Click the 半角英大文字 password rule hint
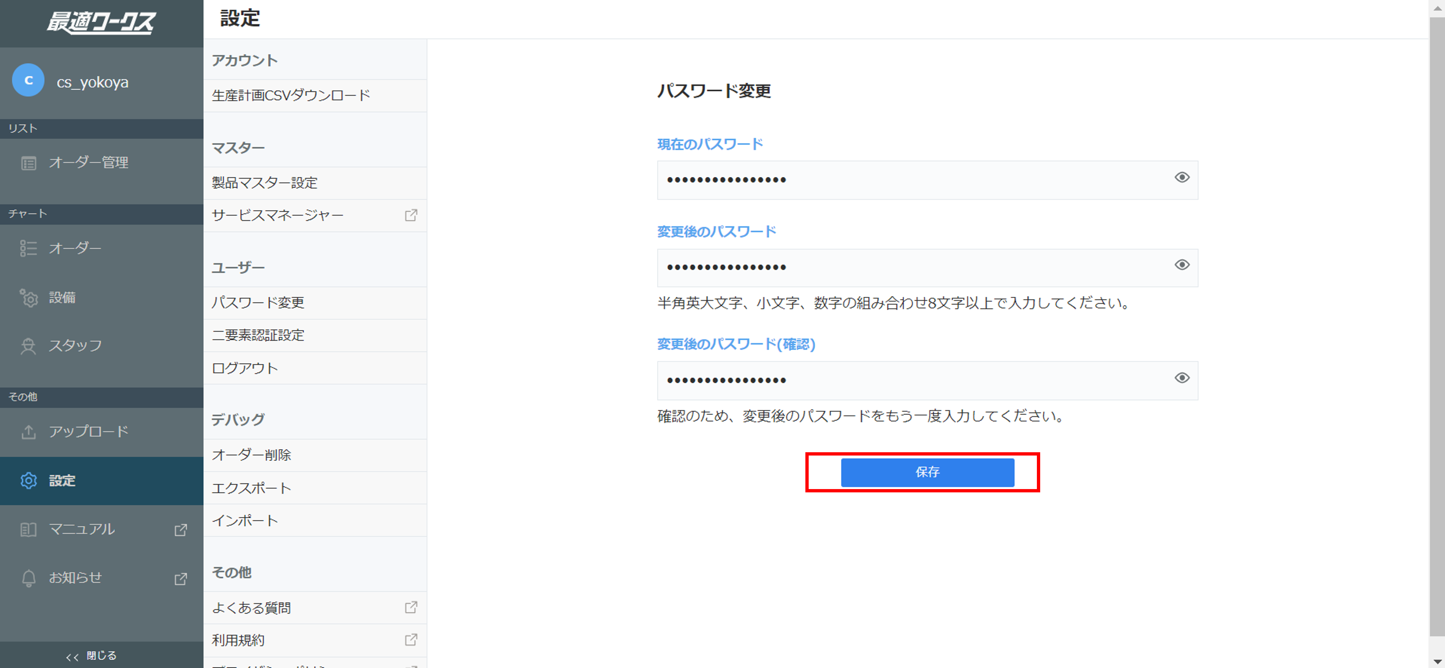 pos(894,304)
